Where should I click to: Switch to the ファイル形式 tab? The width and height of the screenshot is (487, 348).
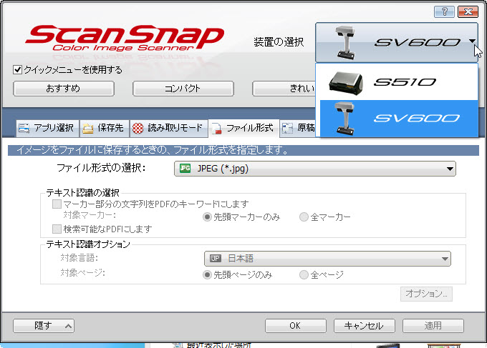point(243,128)
